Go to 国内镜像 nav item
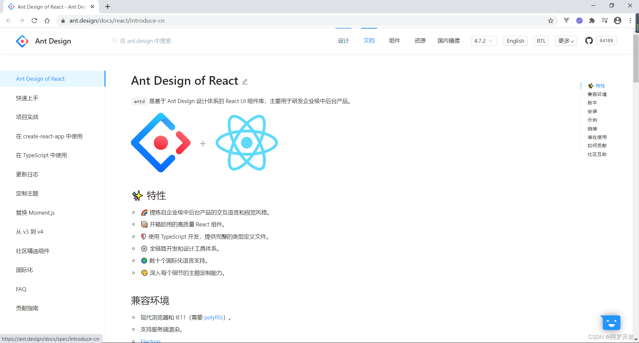Viewport: 639px width, 343px height. [x=449, y=41]
